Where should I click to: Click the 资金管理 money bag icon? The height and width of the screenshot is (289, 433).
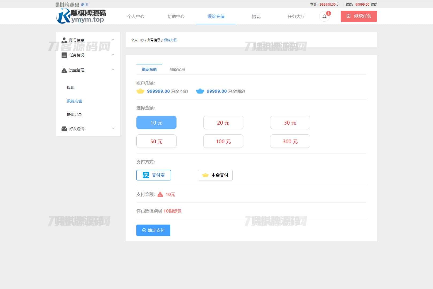click(64, 70)
